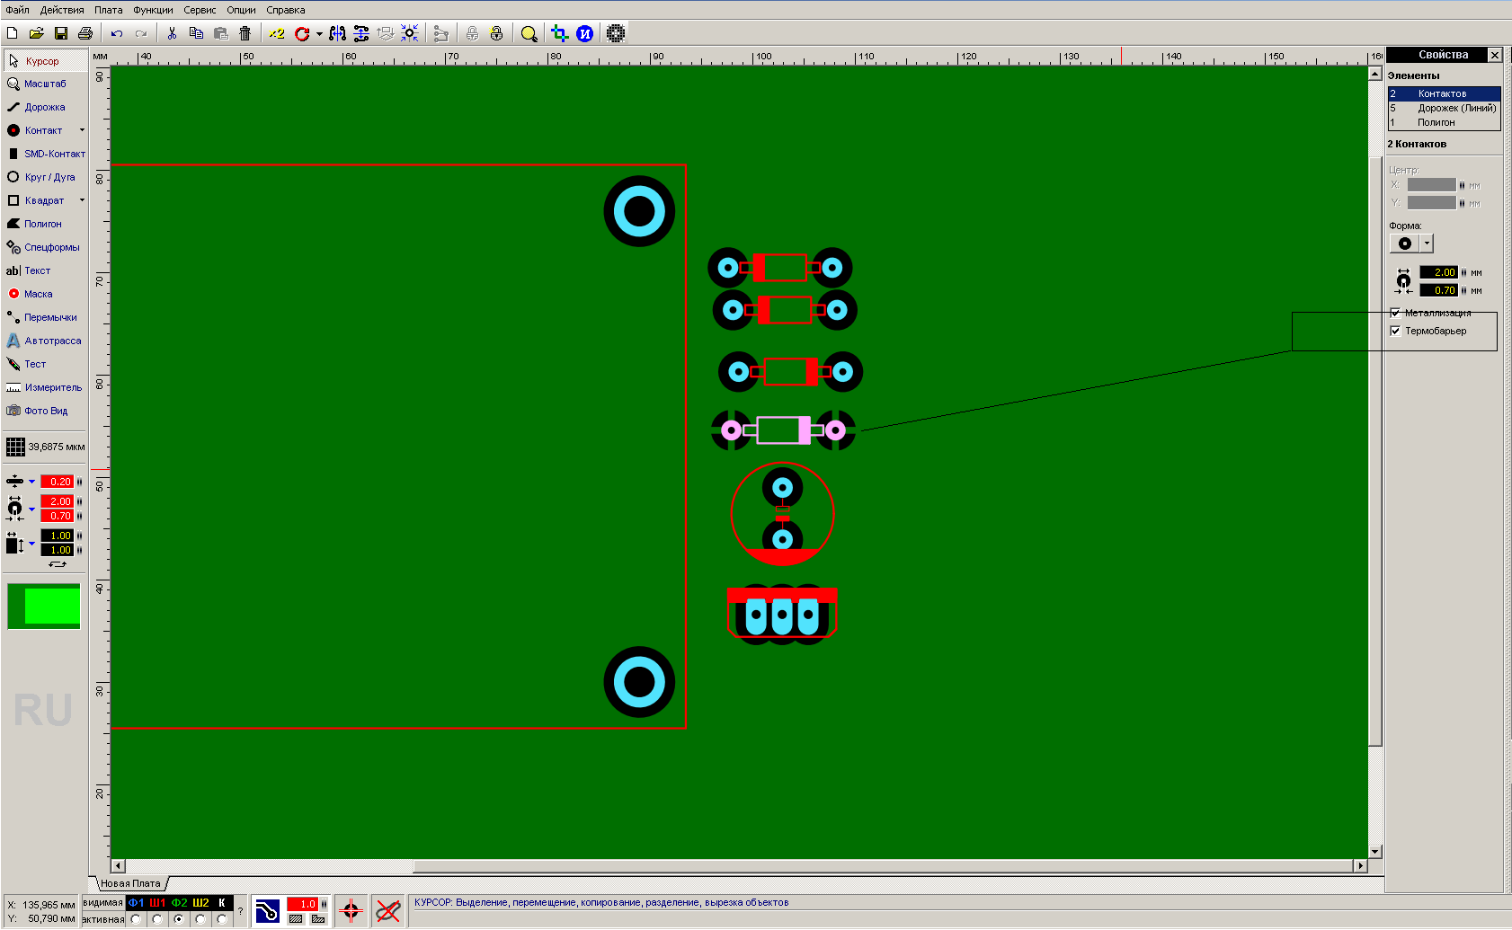Select the Круг / Дуга tool
Screen dimensions: 1512x930
pos(46,177)
